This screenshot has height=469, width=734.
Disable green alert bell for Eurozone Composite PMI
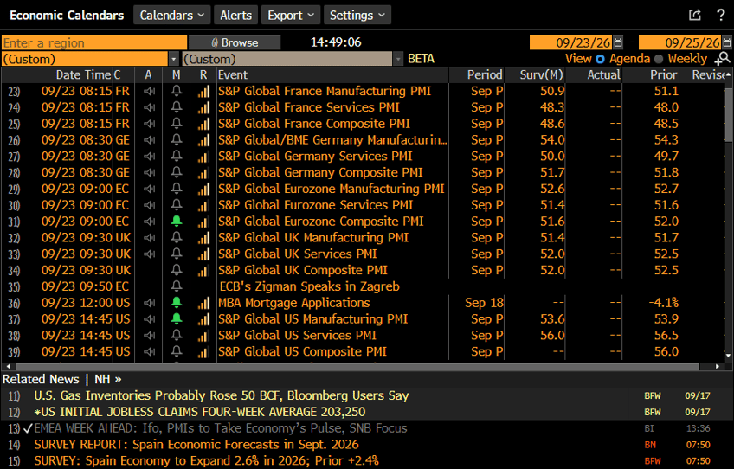click(177, 221)
